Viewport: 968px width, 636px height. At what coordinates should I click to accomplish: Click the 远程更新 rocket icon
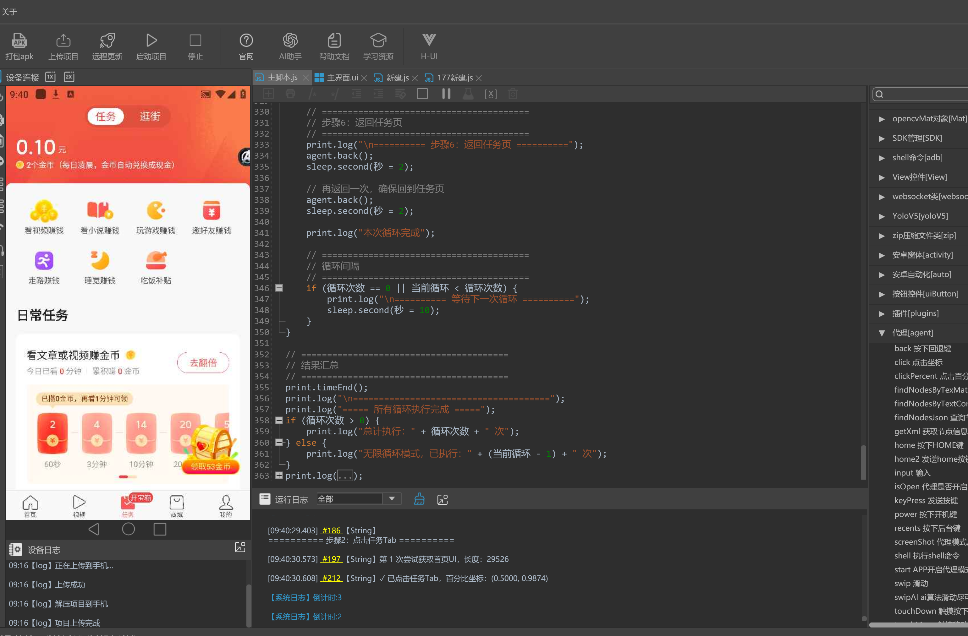point(107,40)
